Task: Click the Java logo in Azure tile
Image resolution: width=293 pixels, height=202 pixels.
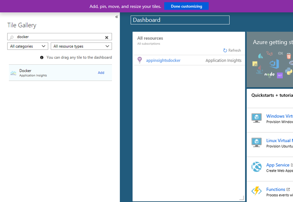Action: [x=260, y=70]
